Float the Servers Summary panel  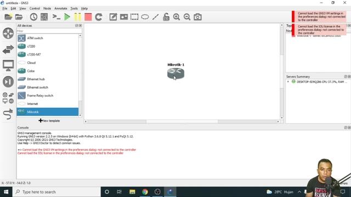346,77
